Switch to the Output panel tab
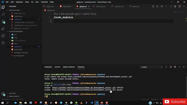 pyautogui.click(x=57, y=67)
